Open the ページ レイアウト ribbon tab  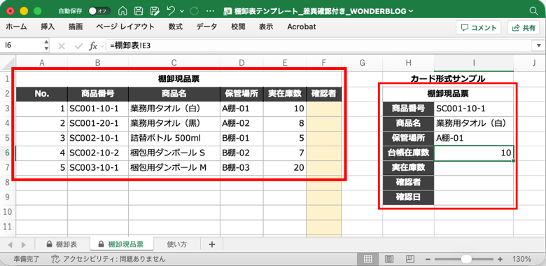(125, 27)
